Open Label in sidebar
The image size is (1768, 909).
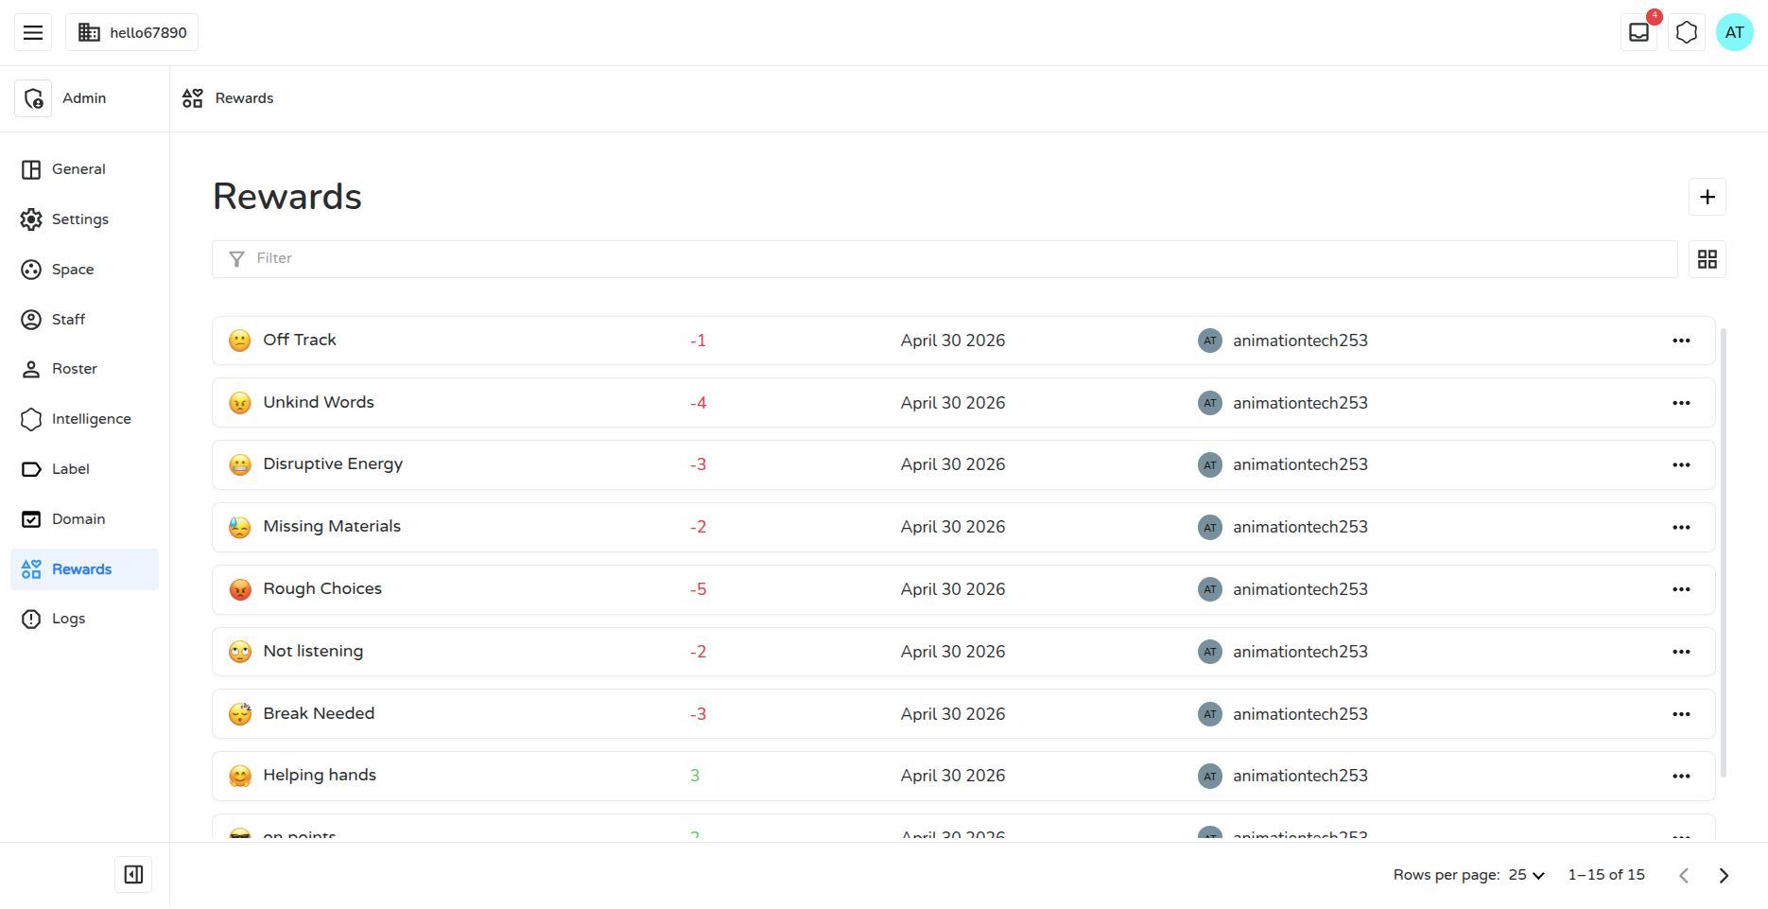(84, 469)
